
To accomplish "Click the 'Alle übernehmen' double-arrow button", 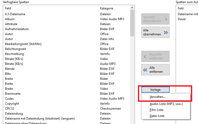I will pos(155,32).
